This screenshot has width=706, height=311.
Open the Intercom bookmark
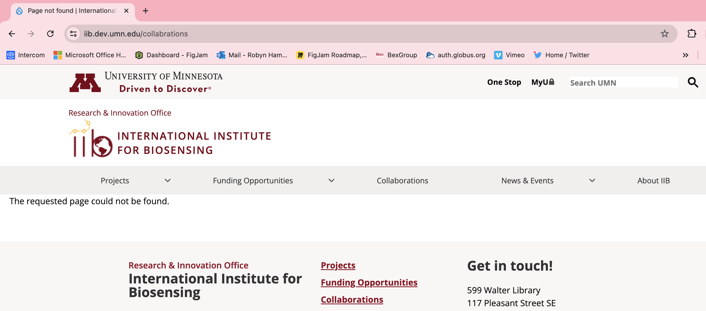click(25, 55)
